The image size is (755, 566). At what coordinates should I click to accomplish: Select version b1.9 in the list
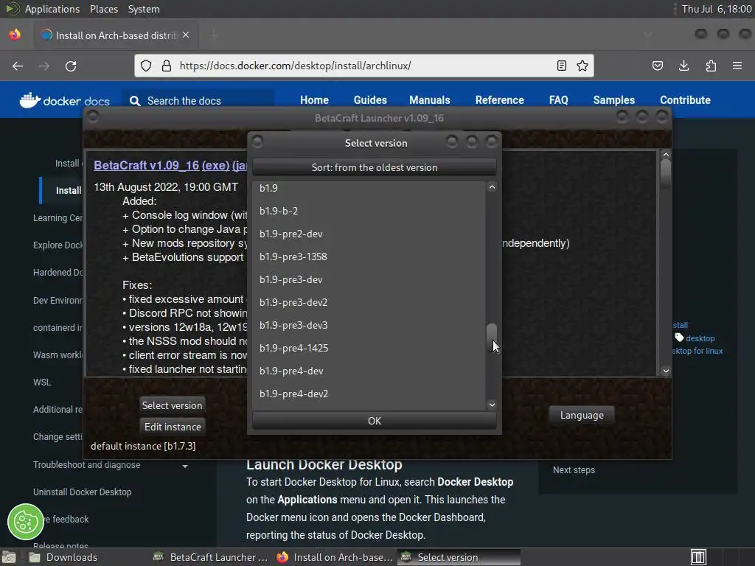(x=369, y=188)
